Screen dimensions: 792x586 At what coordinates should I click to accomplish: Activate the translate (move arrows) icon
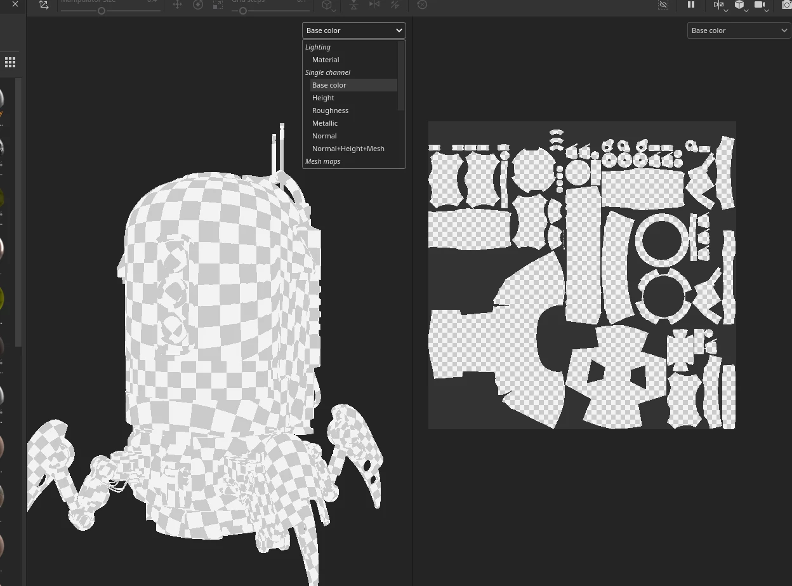coord(177,4)
